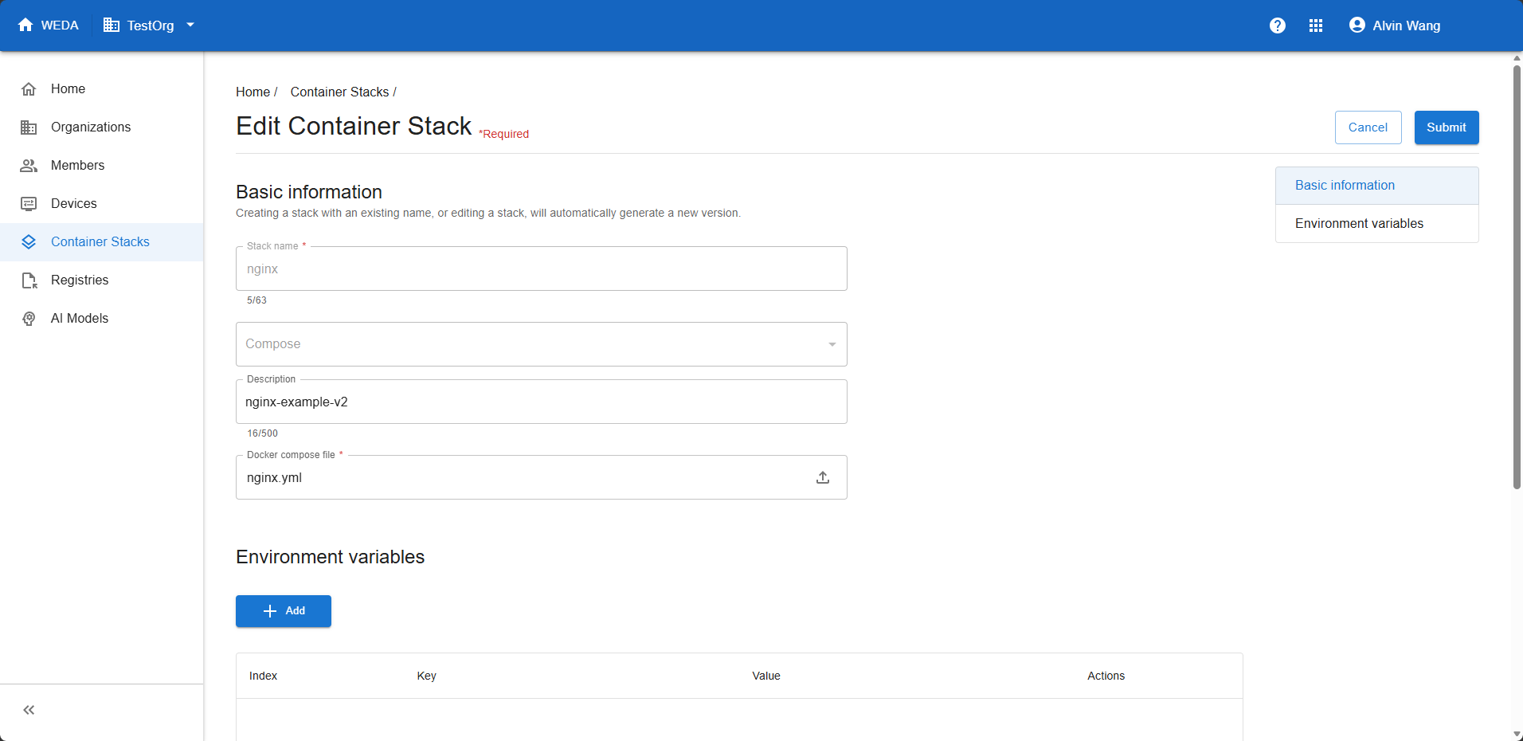The height and width of the screenshot is (741, 1523).
Task: Click the AI Models sidebar icon
Action: point(29,319)
